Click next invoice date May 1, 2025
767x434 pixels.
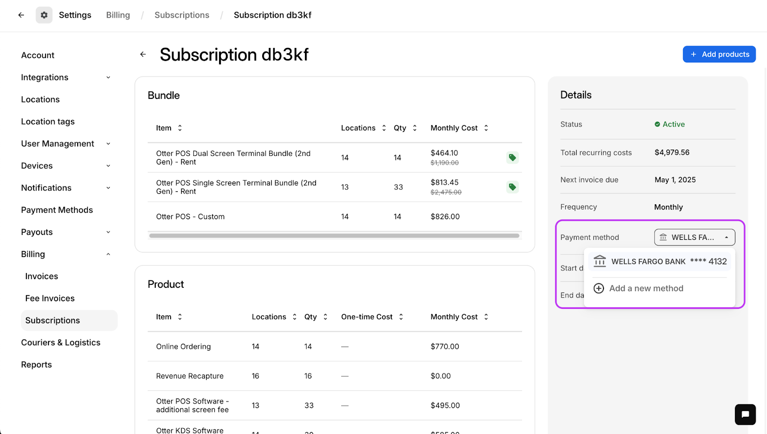click(675, 180)
